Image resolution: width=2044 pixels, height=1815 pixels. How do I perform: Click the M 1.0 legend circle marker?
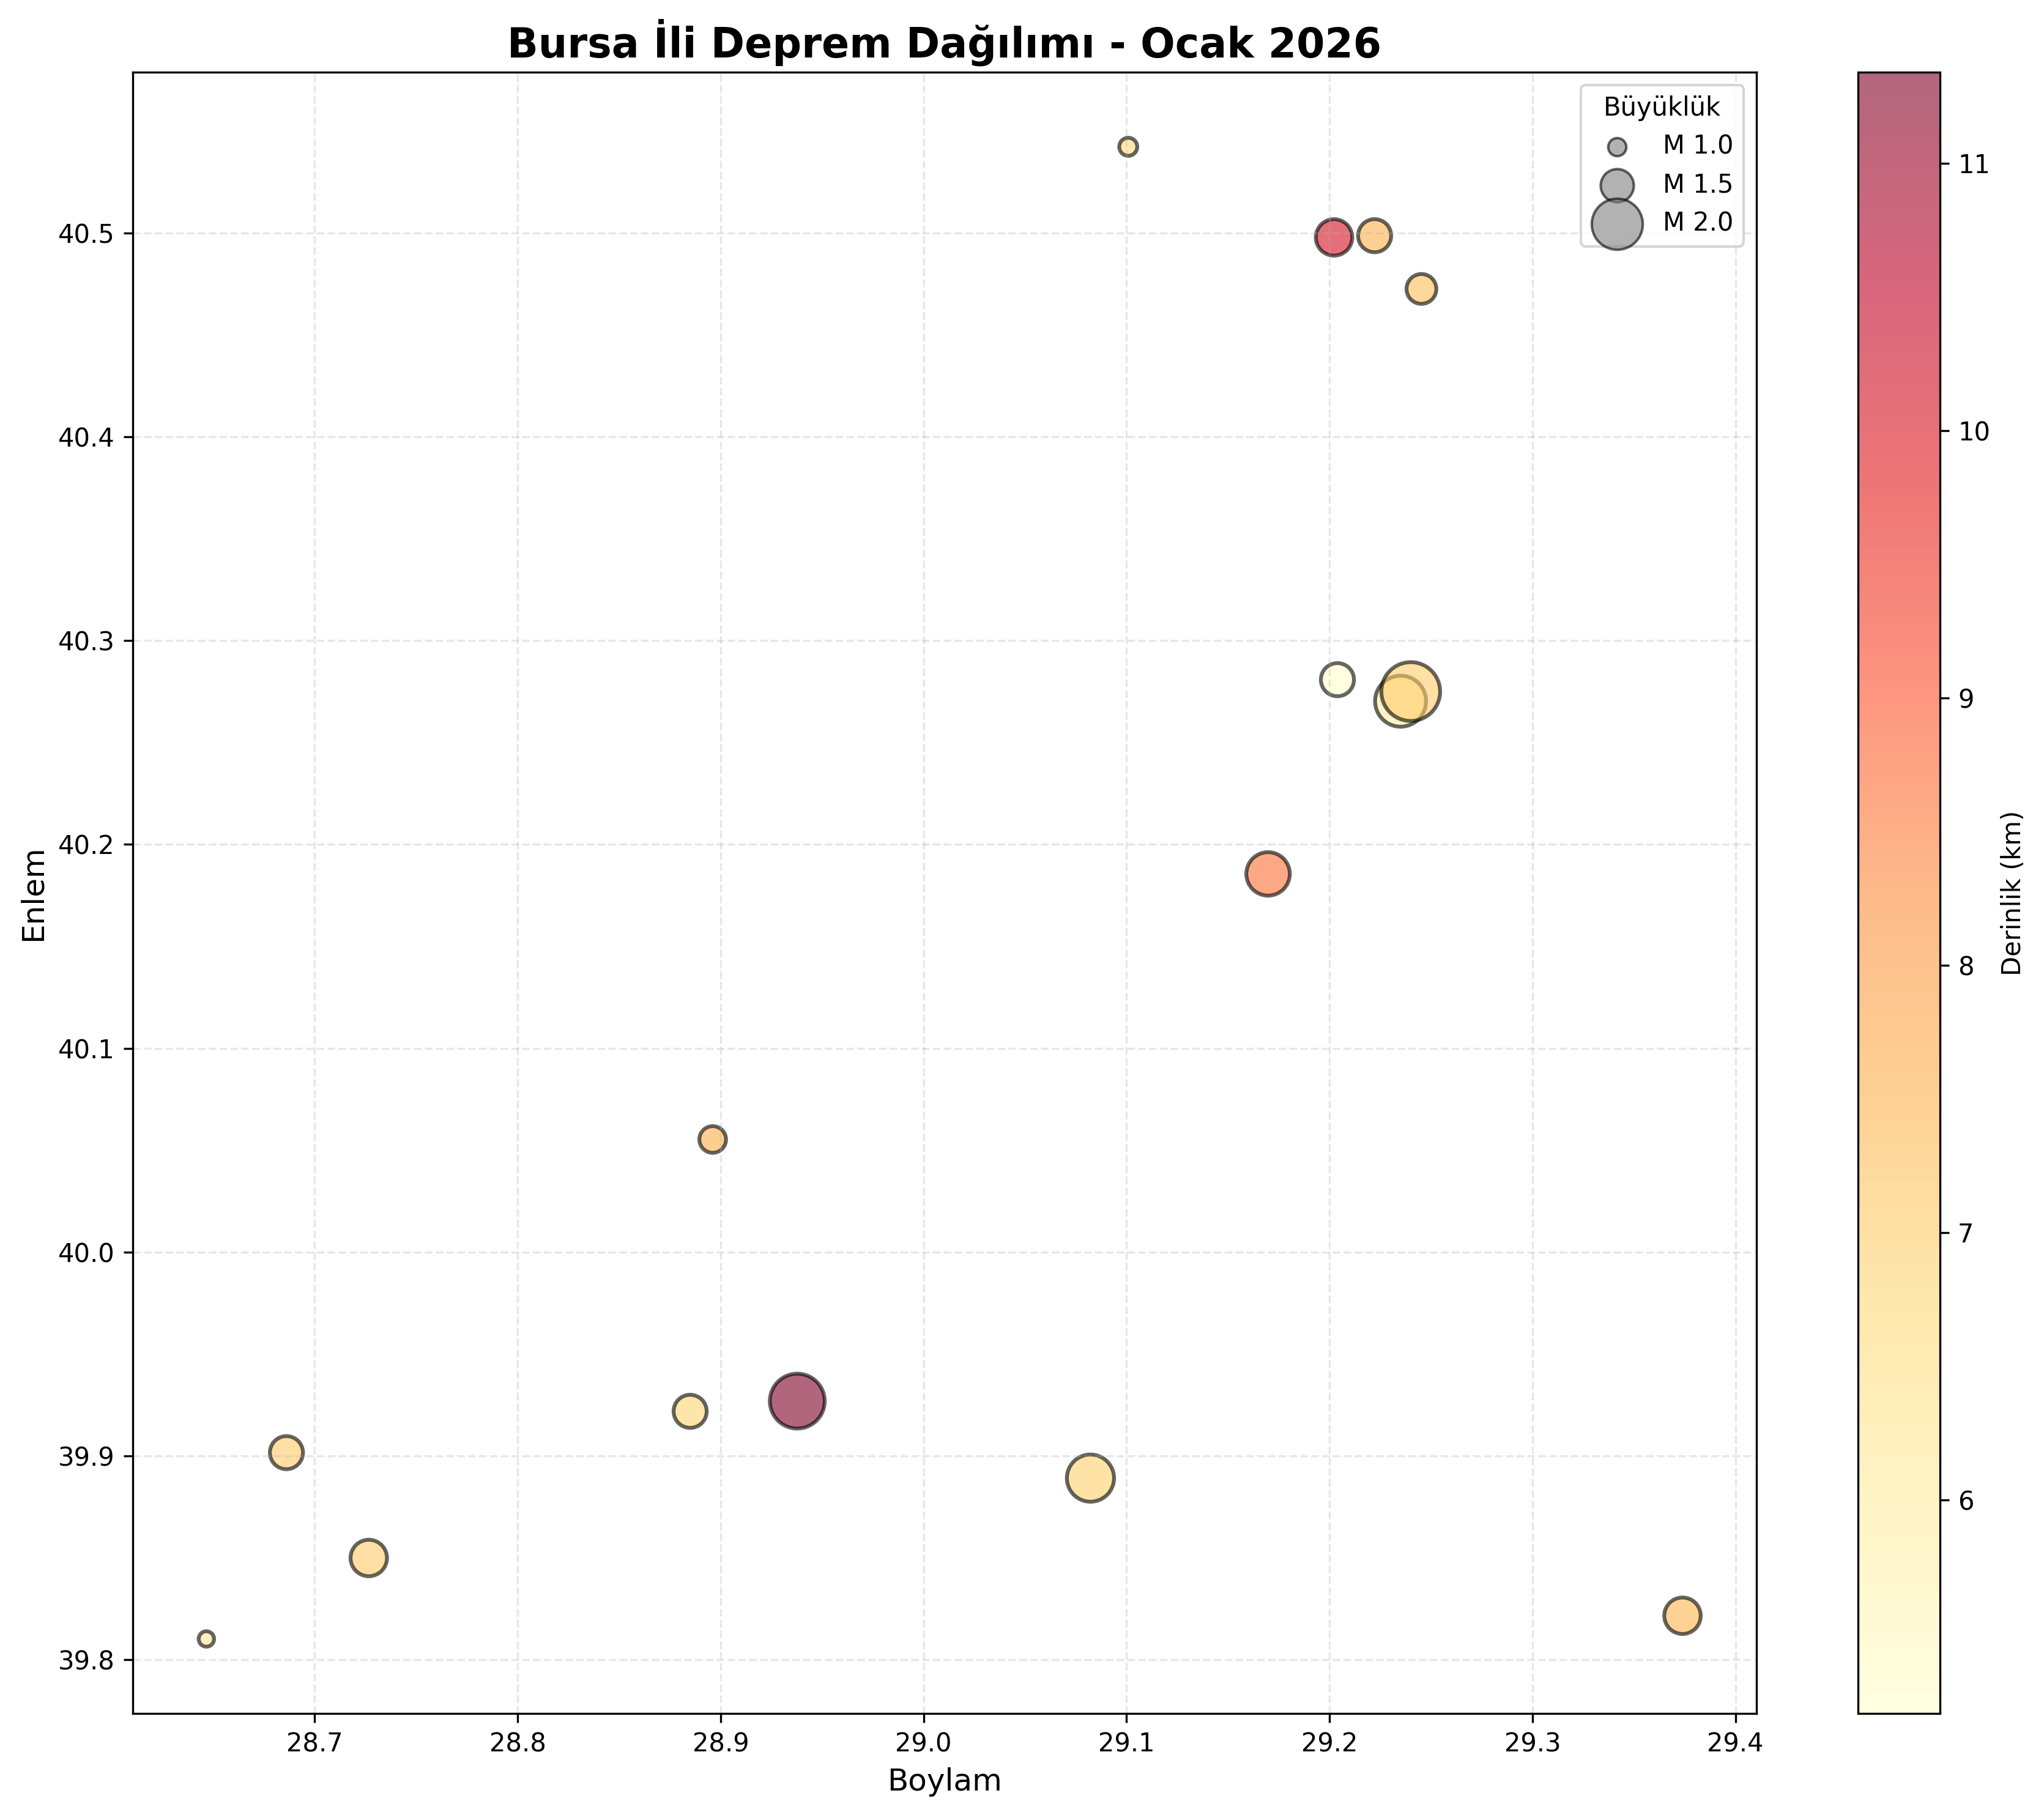point(1617,147)
